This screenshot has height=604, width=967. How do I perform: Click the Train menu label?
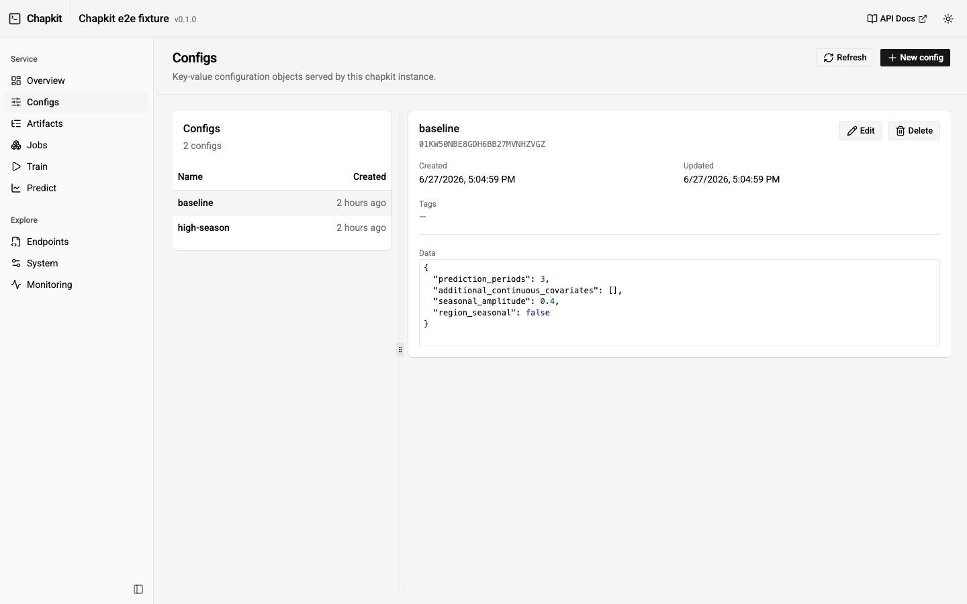[x=37, y=166]
